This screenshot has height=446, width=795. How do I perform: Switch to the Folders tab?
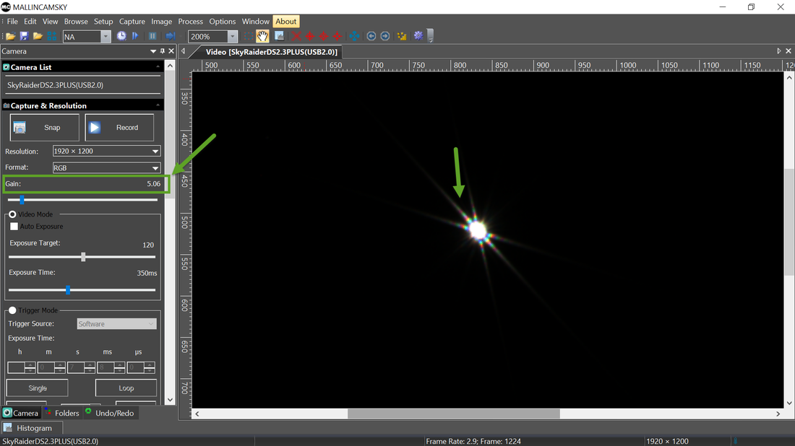pyautogui.click(x=62, y=413)
